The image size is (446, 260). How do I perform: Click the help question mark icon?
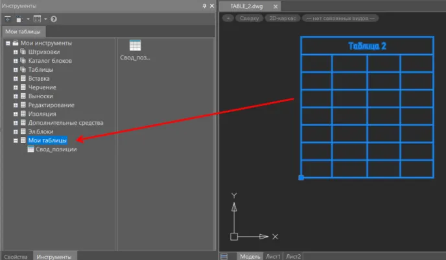[x=53, y=19]
